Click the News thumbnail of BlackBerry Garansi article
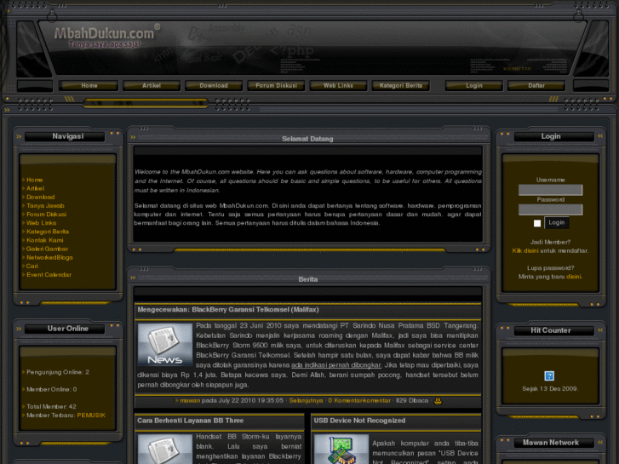Screen dimensions: 619x464 pos(165,345)
